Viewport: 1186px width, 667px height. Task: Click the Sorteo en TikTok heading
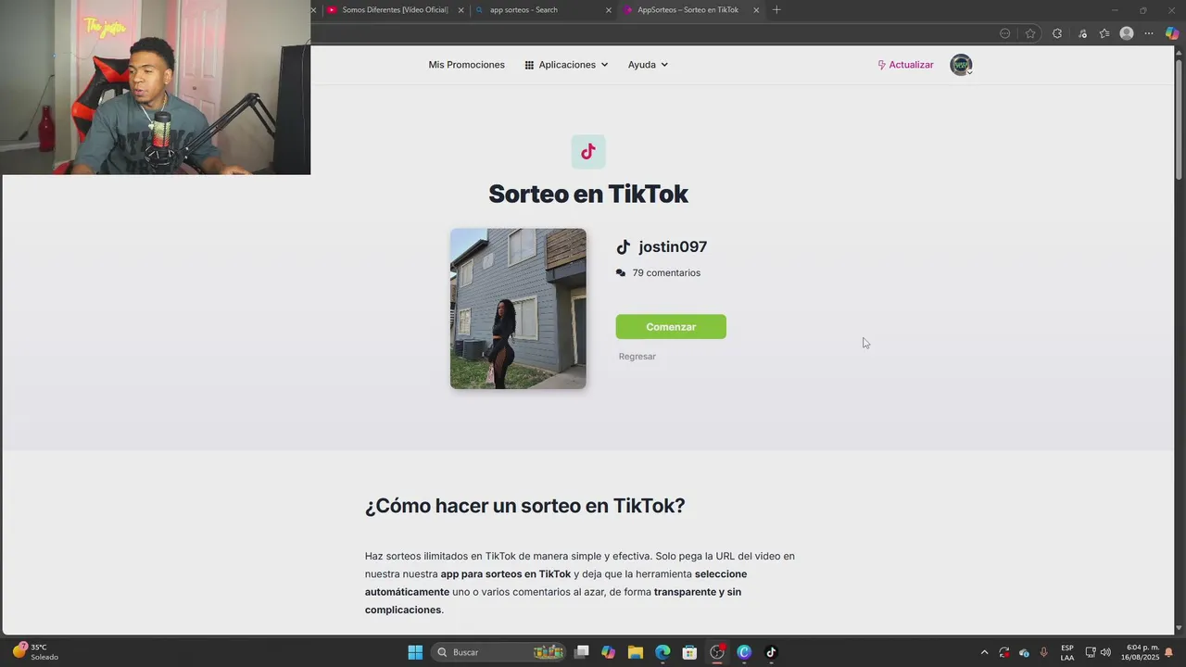point(588,194)
